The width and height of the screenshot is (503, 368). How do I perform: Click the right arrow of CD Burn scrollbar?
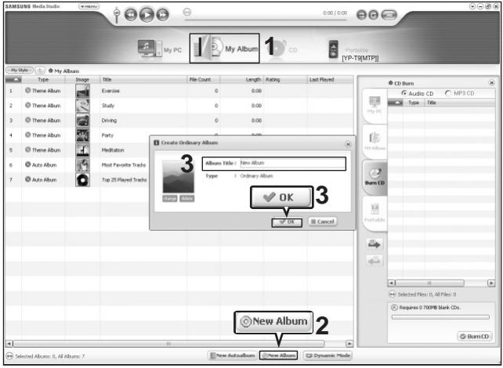point(491,283)
